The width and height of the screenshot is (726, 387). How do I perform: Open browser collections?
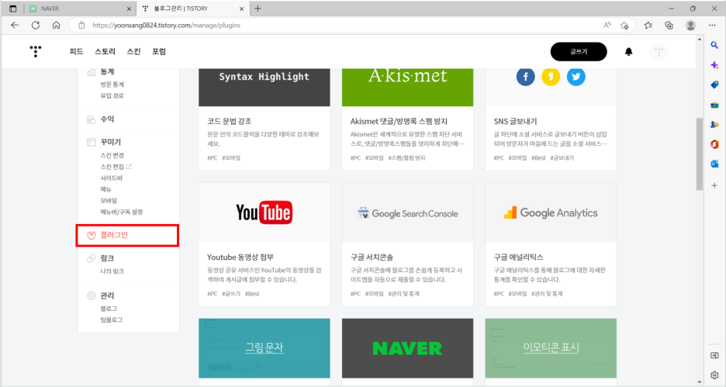(669, 25)
